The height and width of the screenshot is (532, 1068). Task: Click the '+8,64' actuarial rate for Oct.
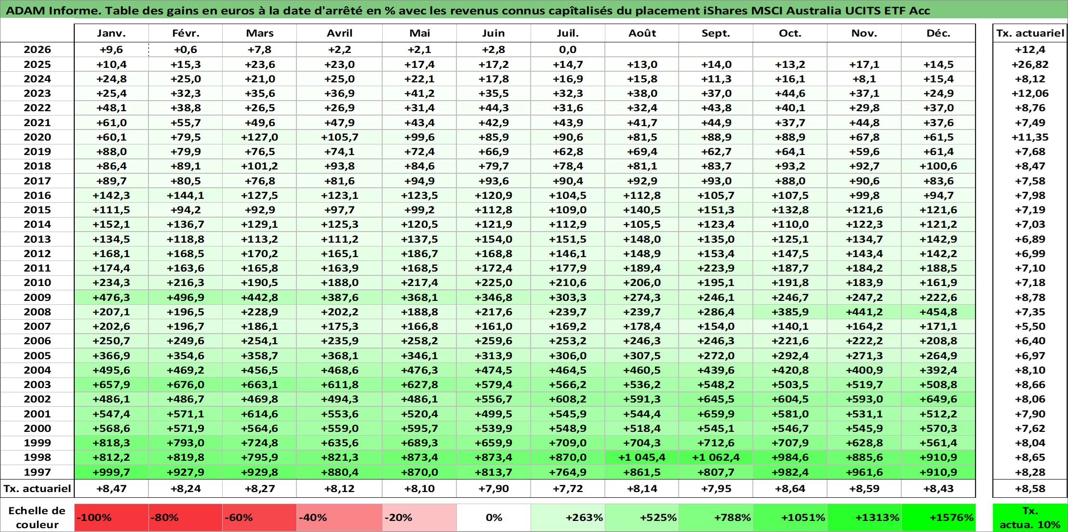coord(790,489)
